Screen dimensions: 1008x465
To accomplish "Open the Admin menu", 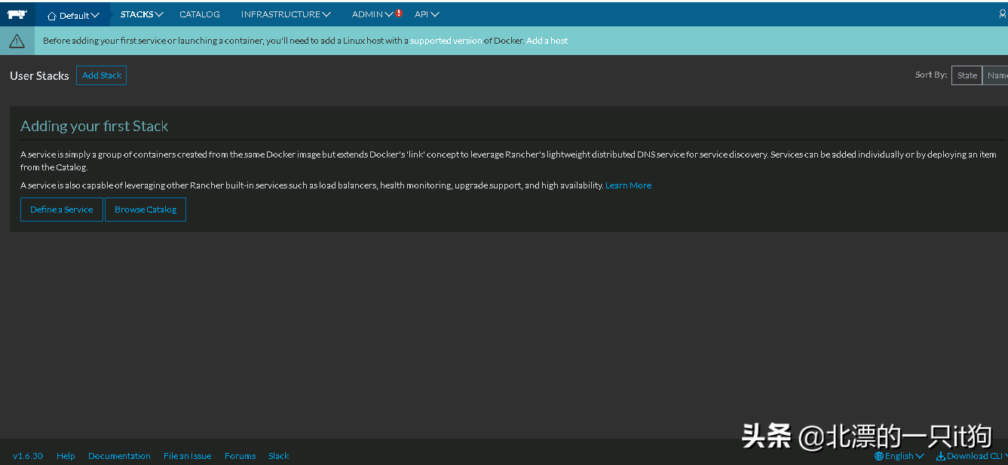I will click(372, 14).
